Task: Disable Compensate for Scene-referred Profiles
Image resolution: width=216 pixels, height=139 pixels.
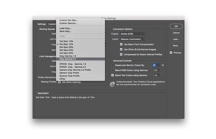Action: [121, 54]
